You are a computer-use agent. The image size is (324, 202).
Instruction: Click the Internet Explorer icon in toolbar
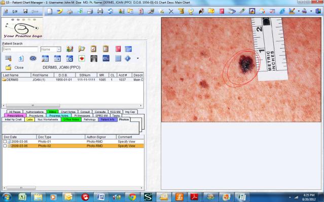pos(282,11)
